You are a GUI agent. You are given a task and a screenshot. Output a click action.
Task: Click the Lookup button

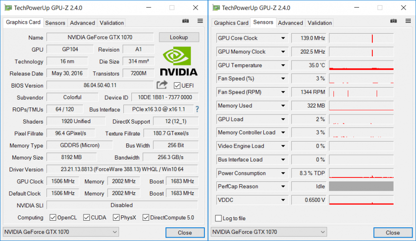(x=179, y=37)
